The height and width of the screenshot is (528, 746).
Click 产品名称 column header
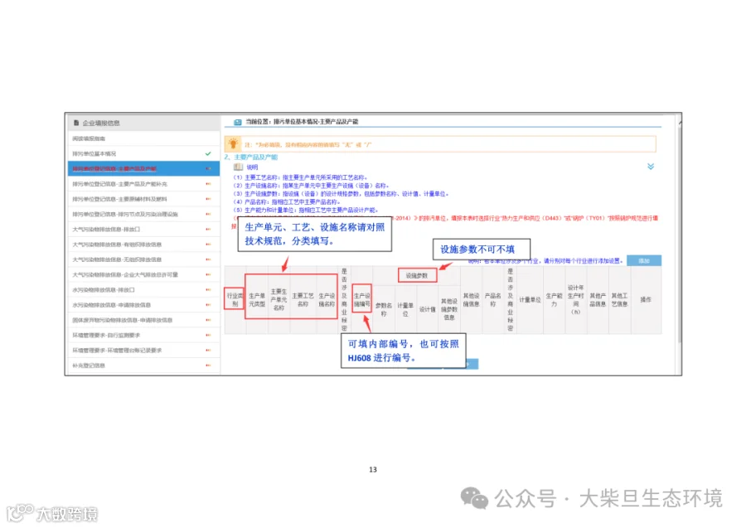(x=493, y=300)
